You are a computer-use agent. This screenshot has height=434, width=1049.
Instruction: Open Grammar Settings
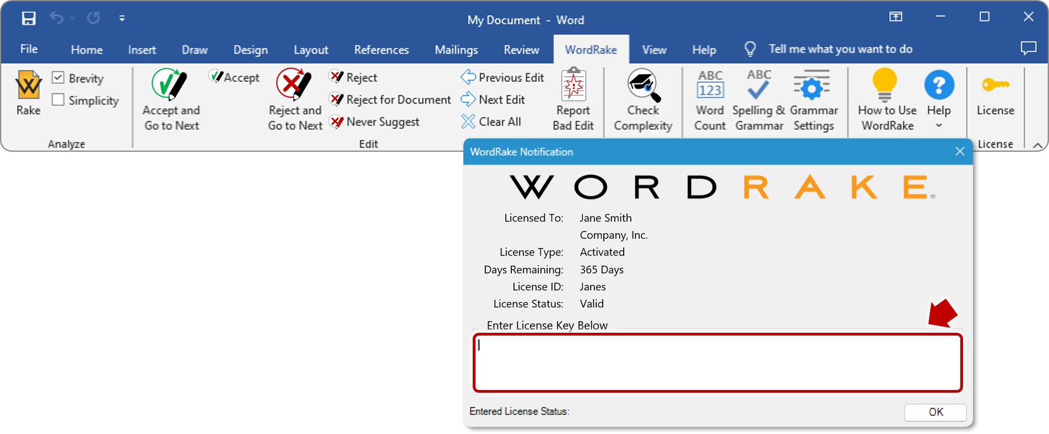[813, 100]
